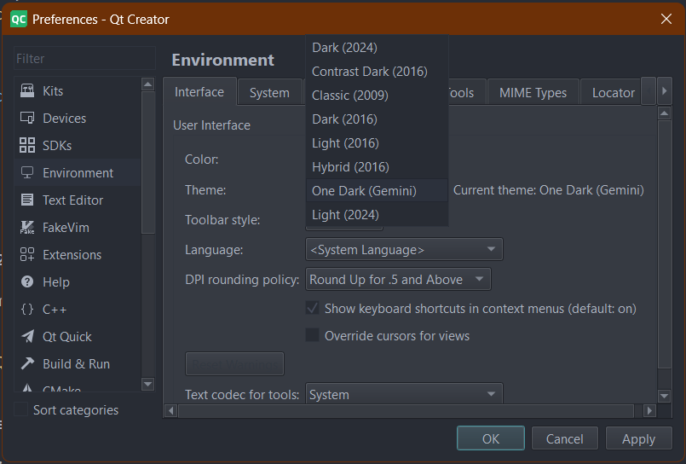Open the Language dropdown
Image resolution: width=686 pixels, height=464 pixels.
(404, 249)
